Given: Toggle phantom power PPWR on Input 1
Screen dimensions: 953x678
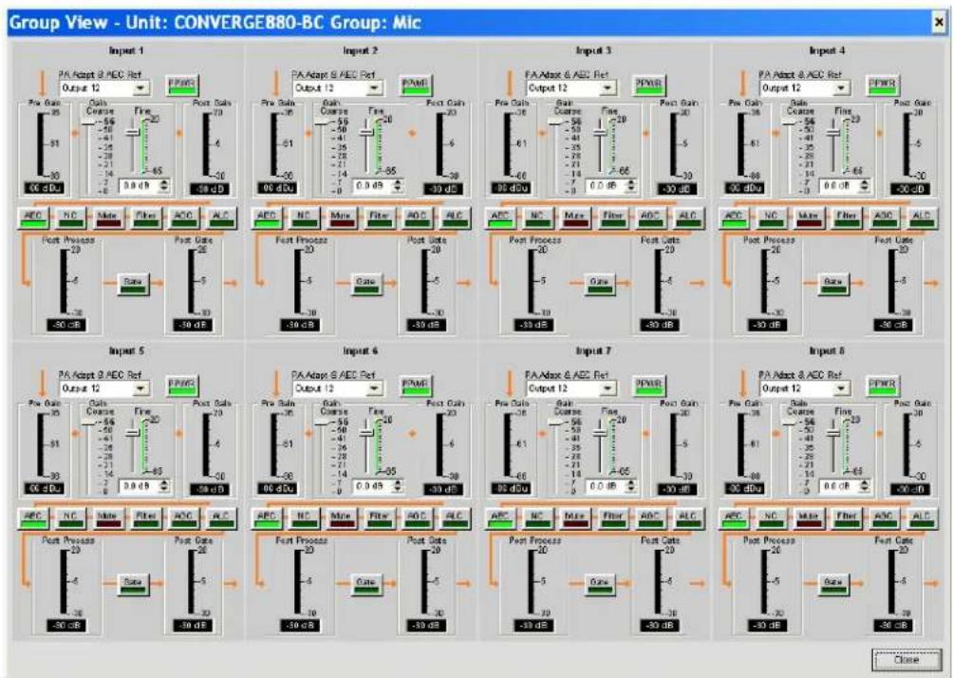Looking at the screenshot, I should click(x=181, y=85).
